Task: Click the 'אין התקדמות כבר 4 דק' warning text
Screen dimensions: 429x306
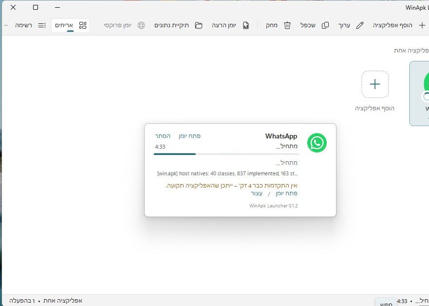Action: pos(231,186)
